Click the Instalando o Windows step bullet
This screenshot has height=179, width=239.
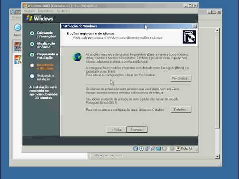coord(32,65)
